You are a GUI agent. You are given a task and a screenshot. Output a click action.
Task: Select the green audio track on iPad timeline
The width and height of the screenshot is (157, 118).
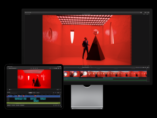pyautogui.click(x=33, y=103)
